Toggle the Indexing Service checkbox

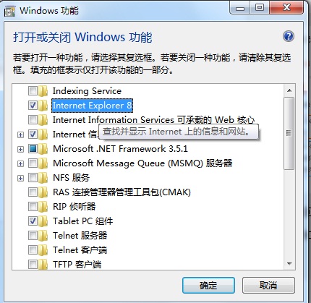[x=33, y=91]
